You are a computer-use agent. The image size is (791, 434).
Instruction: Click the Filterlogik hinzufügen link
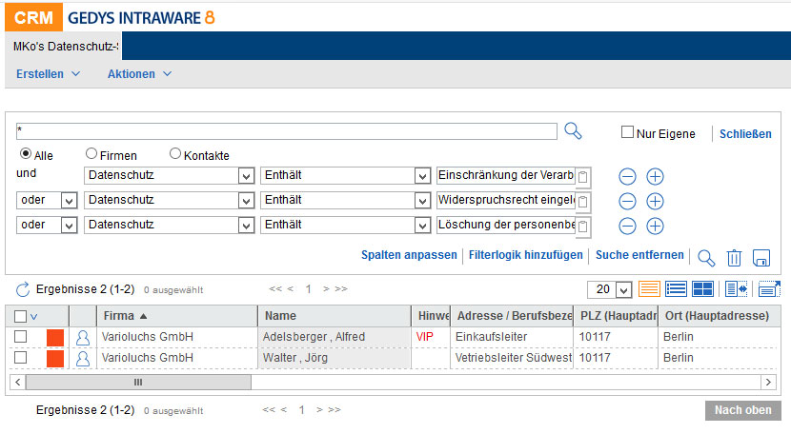(x=526, y=255)
